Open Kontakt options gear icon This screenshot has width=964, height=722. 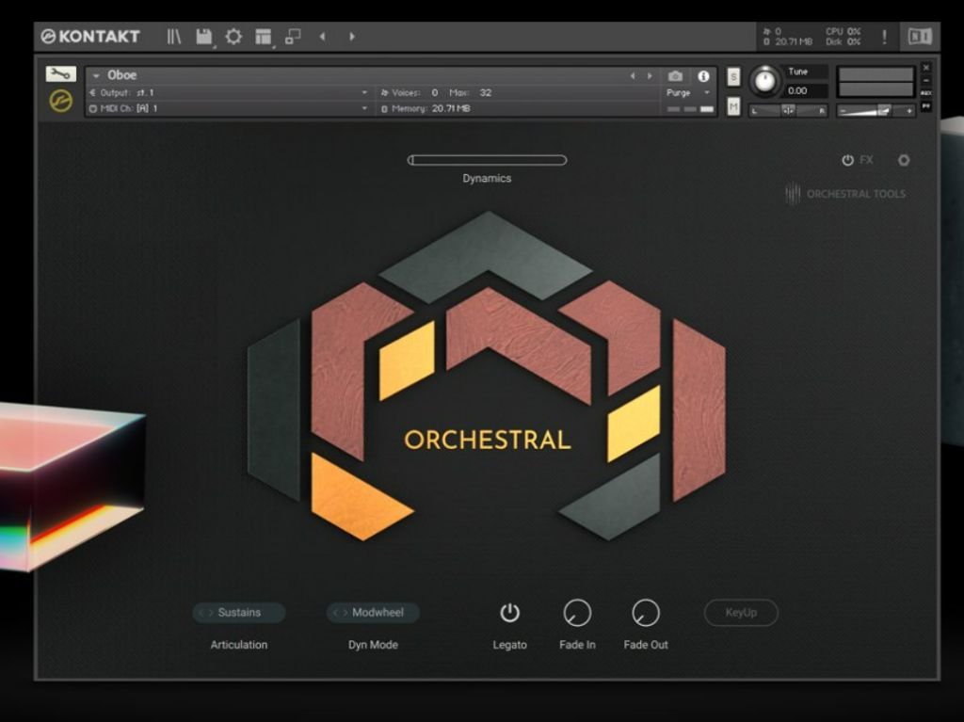coord(233,37)
